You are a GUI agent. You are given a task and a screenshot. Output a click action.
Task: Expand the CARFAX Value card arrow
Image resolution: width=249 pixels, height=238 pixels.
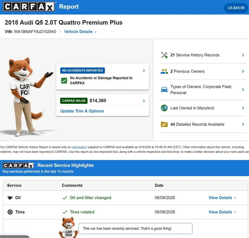coord(144,101)
